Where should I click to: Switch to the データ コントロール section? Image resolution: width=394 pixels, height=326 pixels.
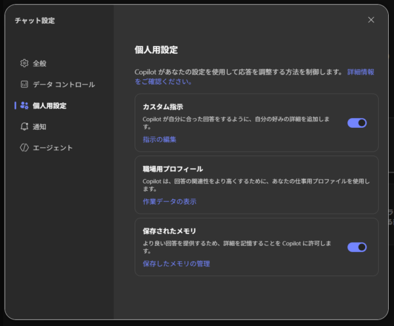coord(64,85)
